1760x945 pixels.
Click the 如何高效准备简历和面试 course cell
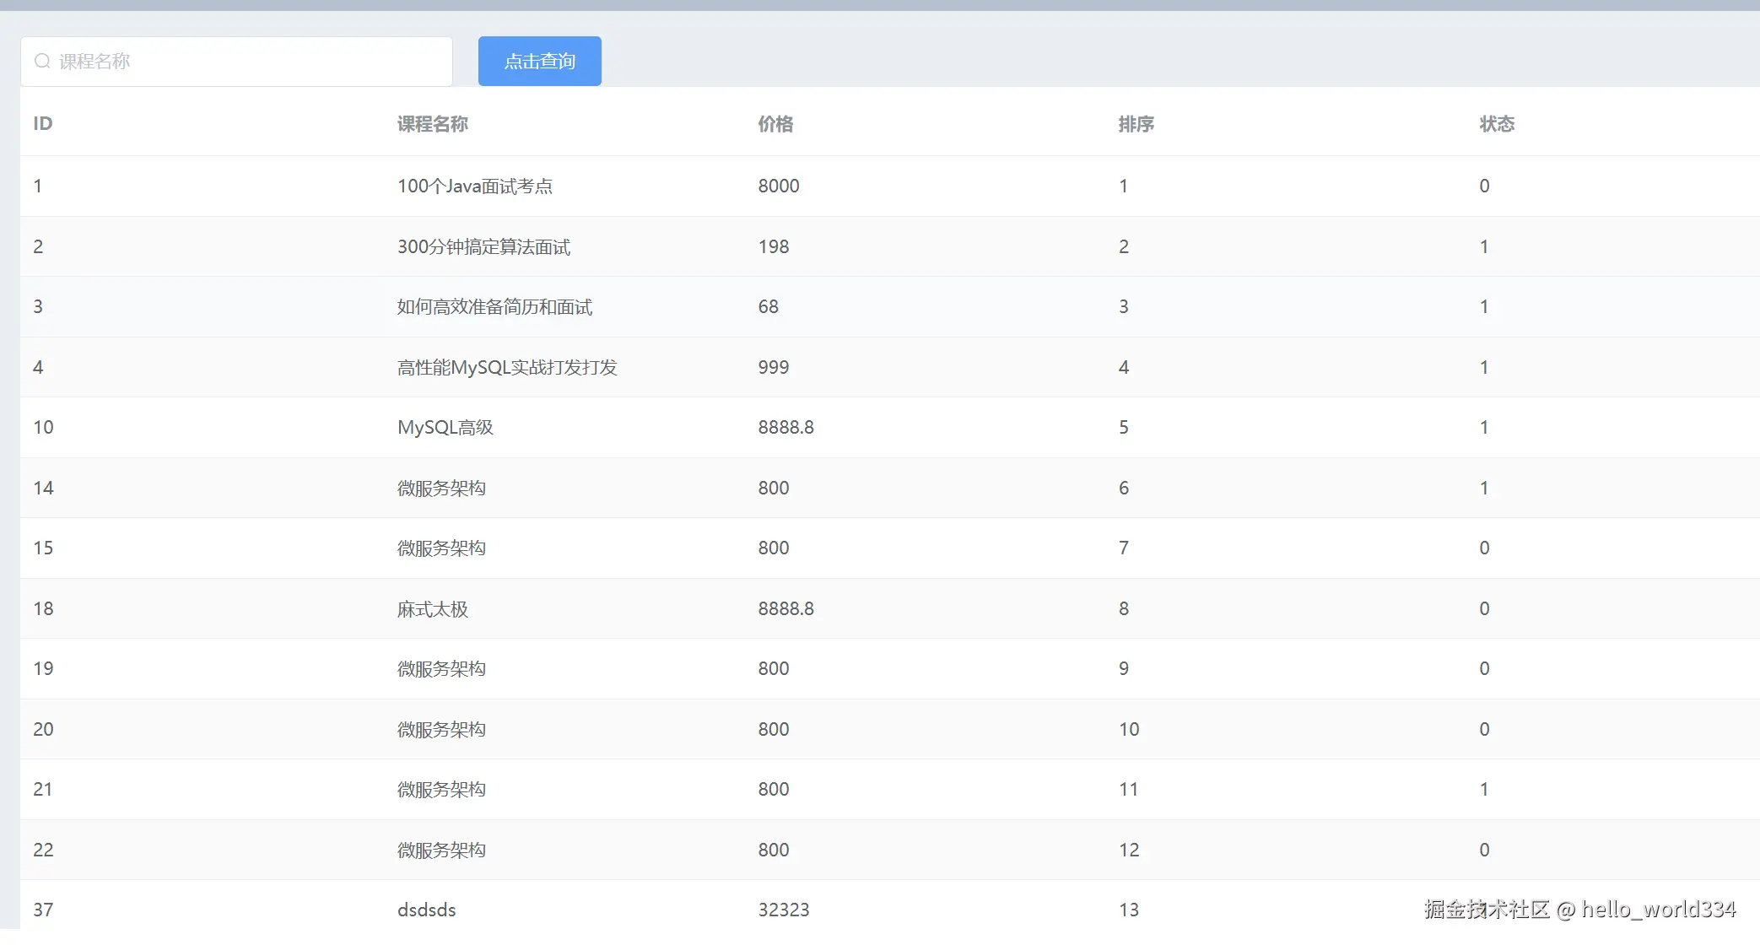[494, 306]
